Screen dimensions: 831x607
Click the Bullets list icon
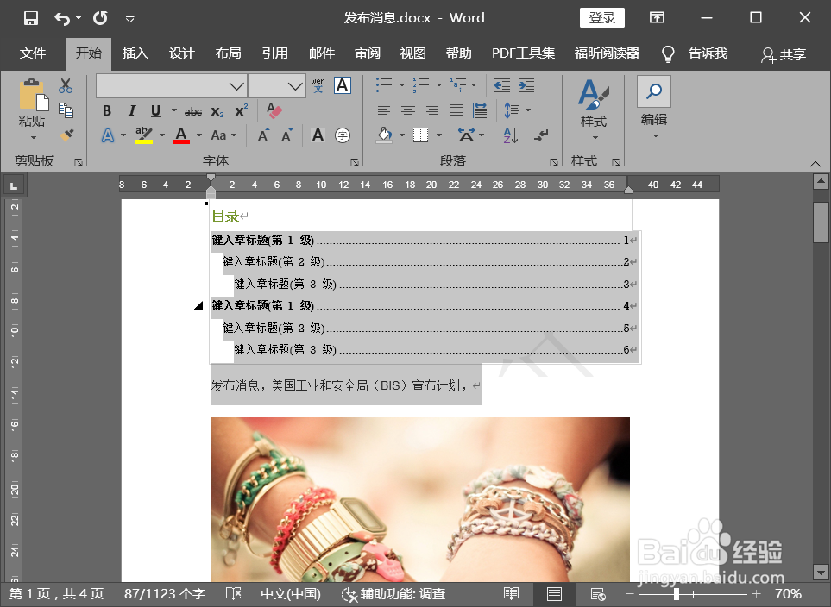coord(384,84)
